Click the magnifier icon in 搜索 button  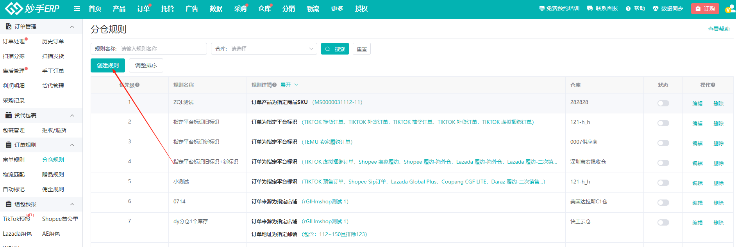point(328,49)
